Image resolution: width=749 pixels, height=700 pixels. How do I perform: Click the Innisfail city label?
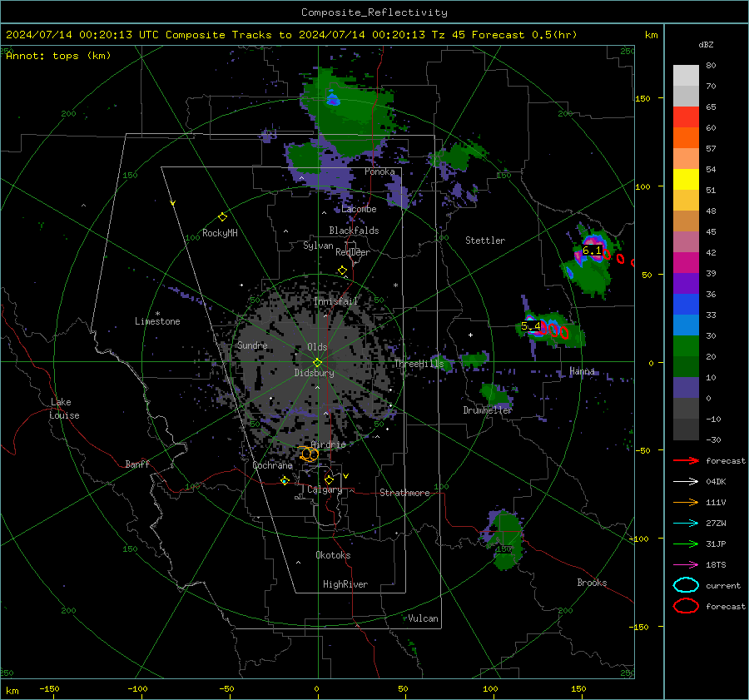tap(336, 301)
